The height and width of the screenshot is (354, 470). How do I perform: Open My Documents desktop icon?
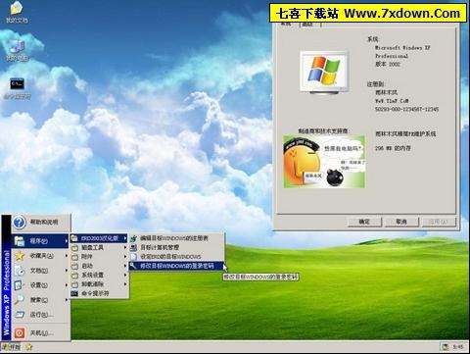click(17, 9)
